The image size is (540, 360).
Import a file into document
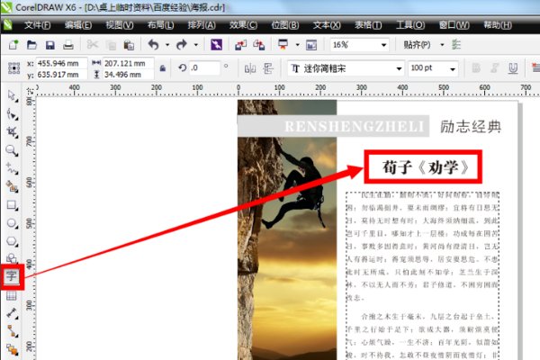(240, 45)
